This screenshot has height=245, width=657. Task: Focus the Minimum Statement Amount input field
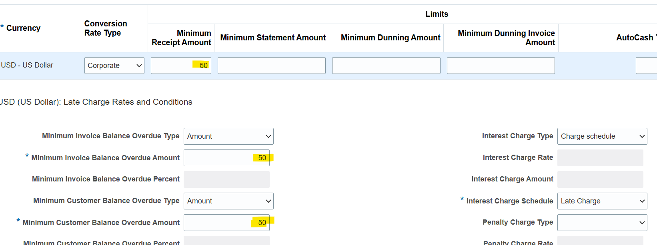pos(271,66)
